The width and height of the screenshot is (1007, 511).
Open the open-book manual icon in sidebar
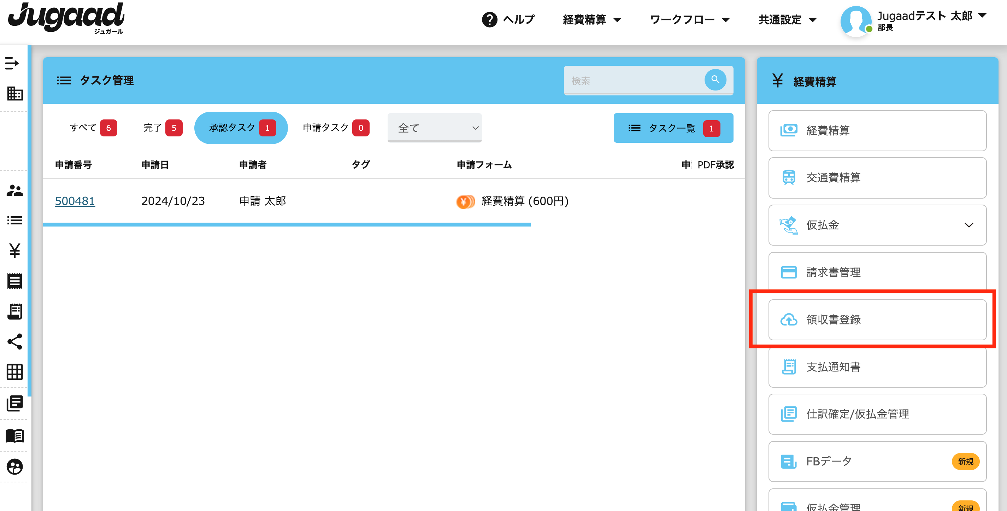[x=15, y=435]
